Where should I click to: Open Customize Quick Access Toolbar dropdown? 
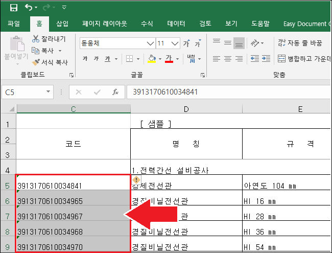click(x=64, y=8)
